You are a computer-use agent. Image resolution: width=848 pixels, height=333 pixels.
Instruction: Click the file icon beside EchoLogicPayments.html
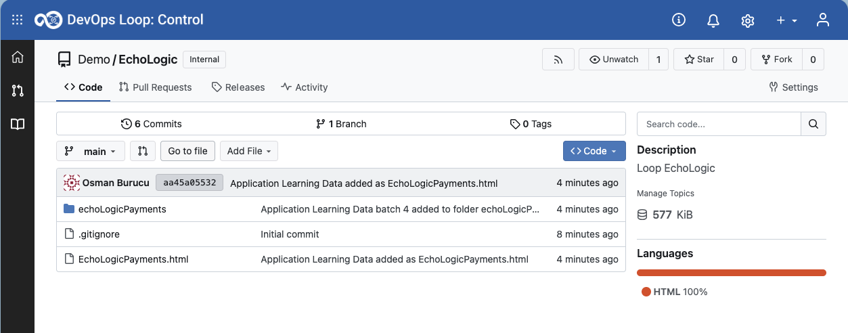[x=68, y=259]
